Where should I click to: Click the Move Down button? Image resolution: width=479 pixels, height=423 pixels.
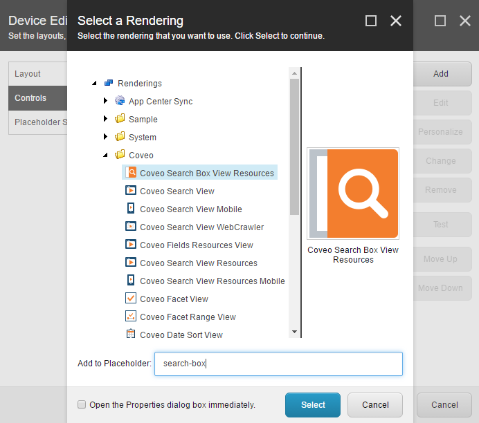pos(442,288)
